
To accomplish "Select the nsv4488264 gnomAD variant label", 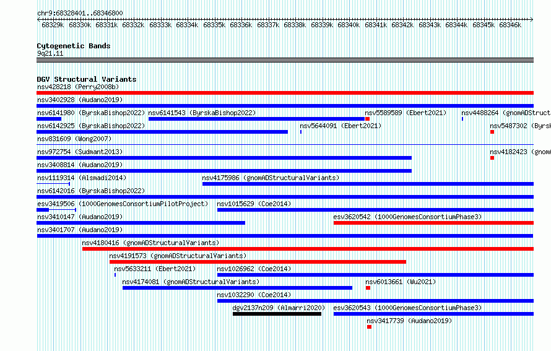I will pyautogui.click(x=506, y=113).
